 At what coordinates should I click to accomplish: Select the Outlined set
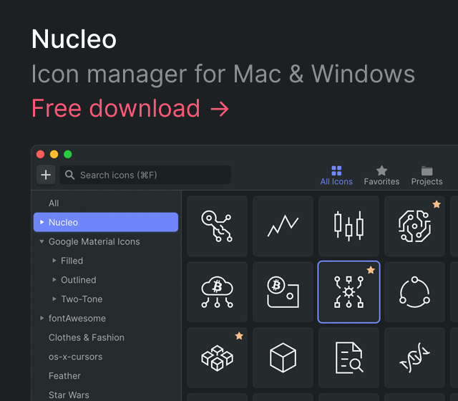pyautogui.click(x=79, y=280)
